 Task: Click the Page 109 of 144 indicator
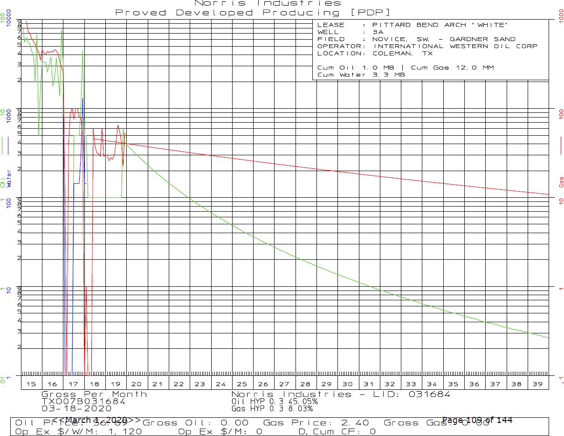point(477,420)
